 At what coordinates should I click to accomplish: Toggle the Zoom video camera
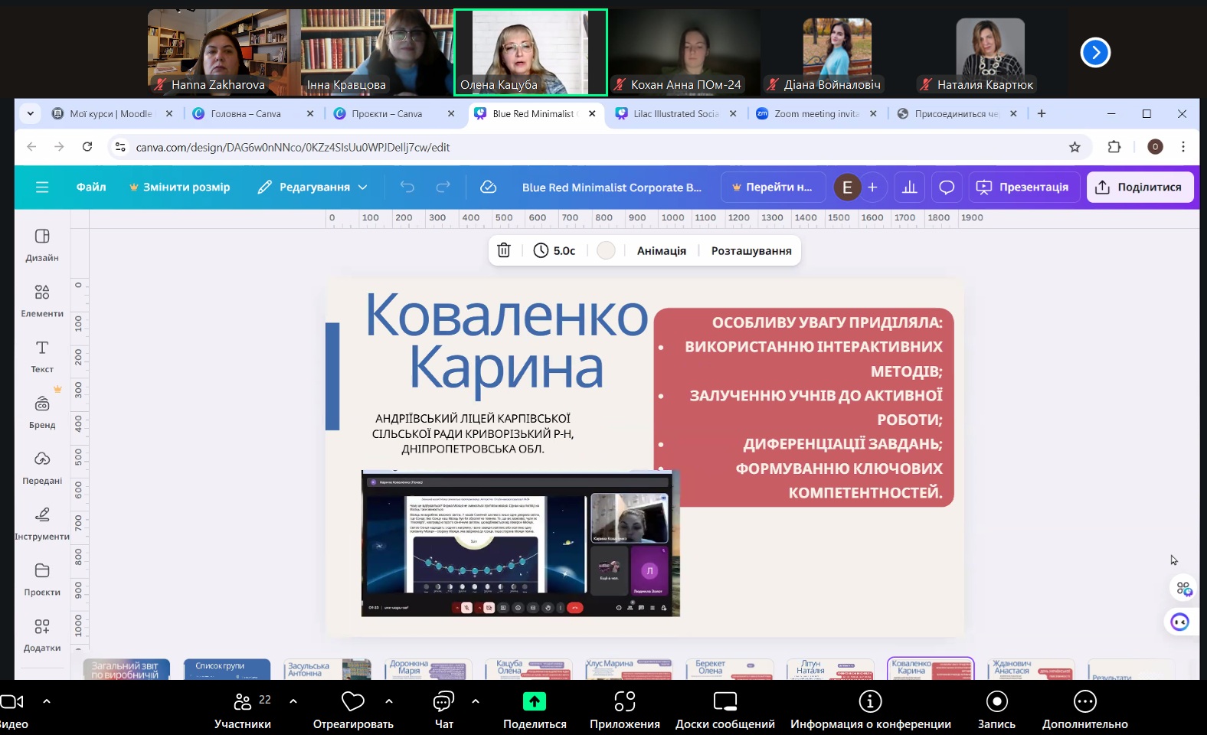[x=12, y=702]
